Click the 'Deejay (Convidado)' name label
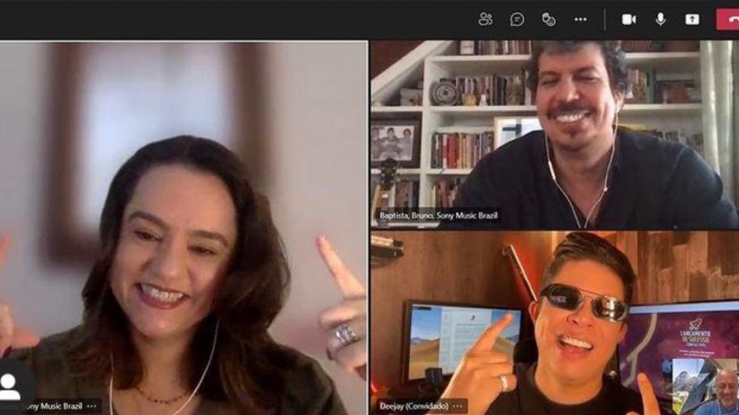This screenshot has width=739, height=415. (414, 406)
